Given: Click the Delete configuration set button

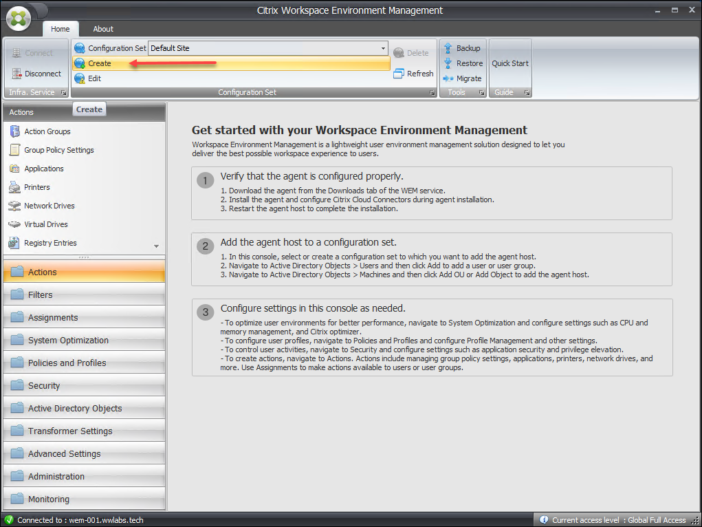Looking at the screenshot, I should [411, 53].
